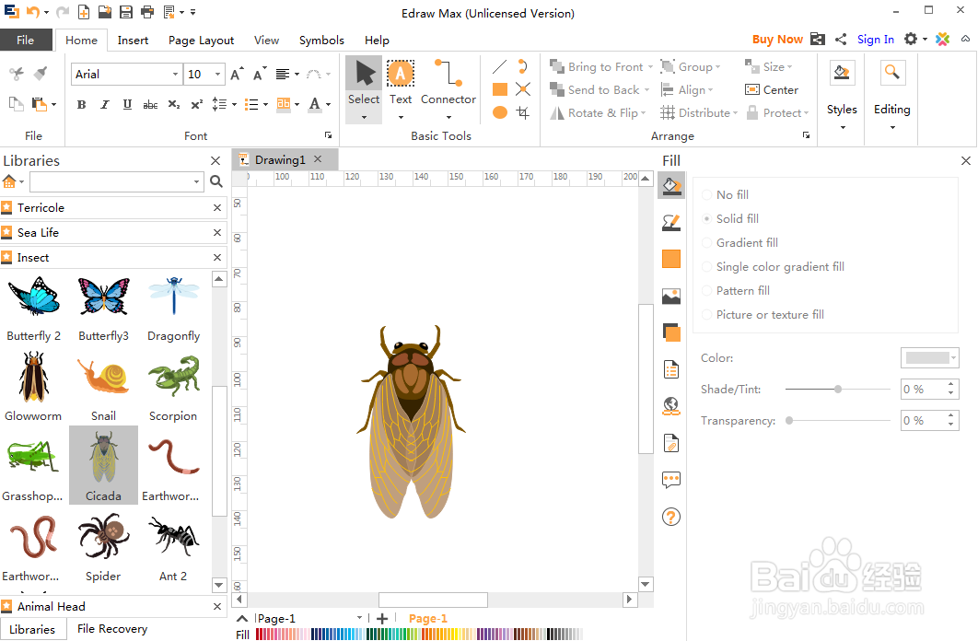Select the arc drawing tool
The height and width of the screenshot is (641, 978).
point(523,66)
